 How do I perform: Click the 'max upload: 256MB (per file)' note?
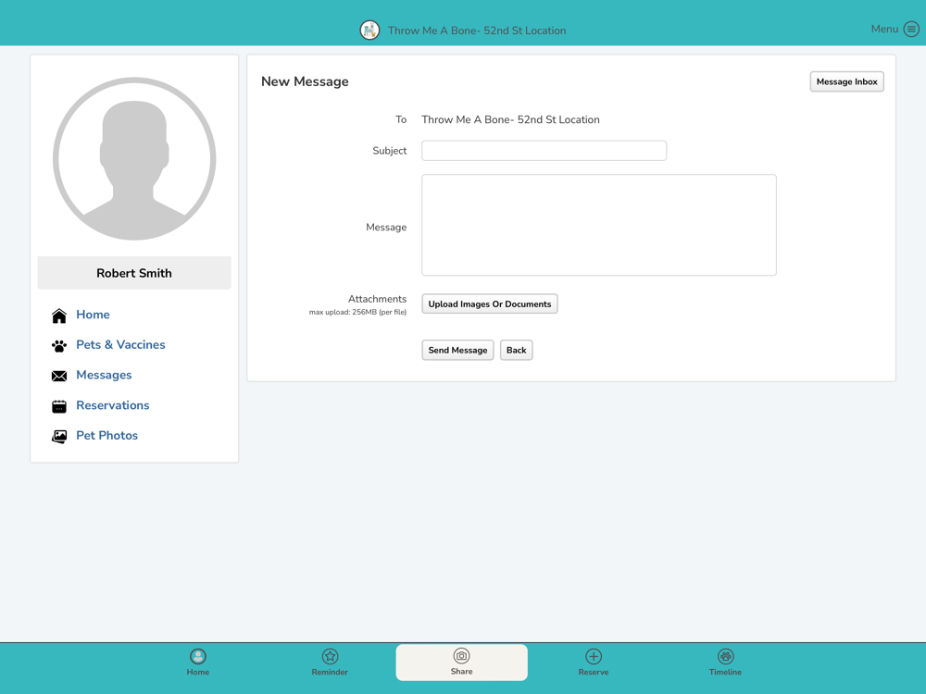(357, 312)
